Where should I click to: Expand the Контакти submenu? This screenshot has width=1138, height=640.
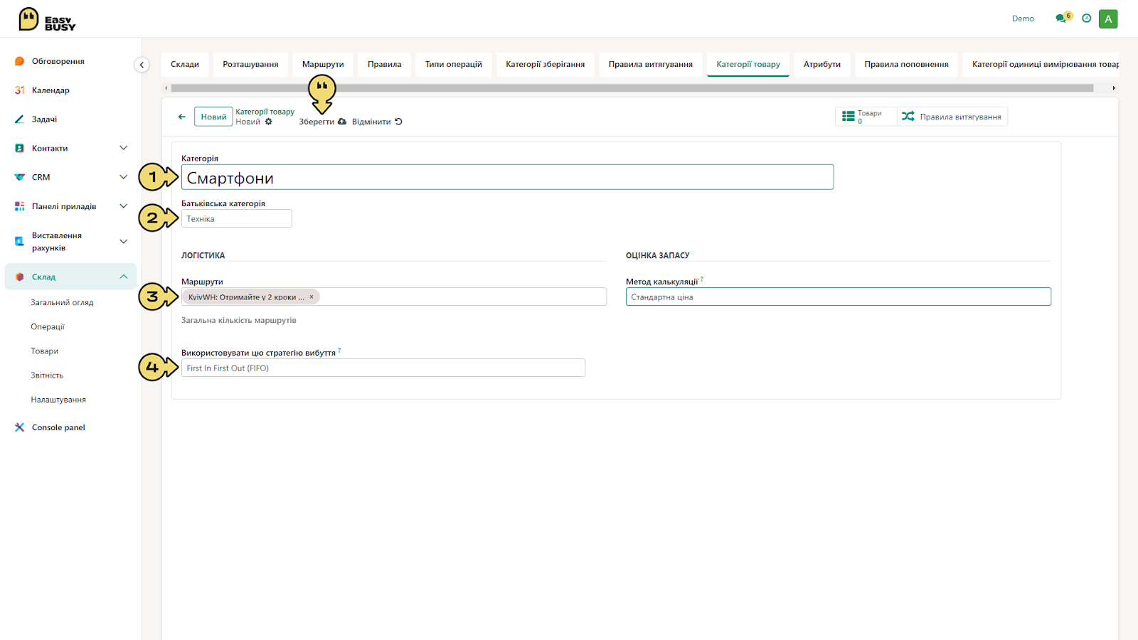[124, 148]
